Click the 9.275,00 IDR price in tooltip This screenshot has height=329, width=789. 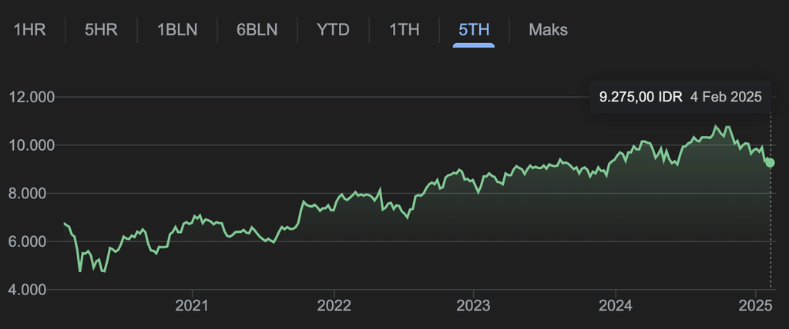640,97
